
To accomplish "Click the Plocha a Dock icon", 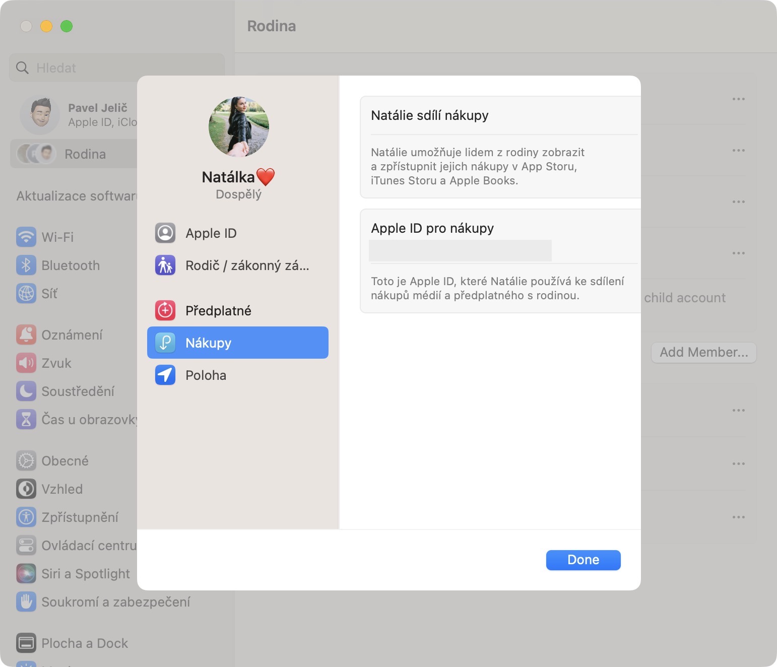I will pyautogui.click(x=26, y=643).
